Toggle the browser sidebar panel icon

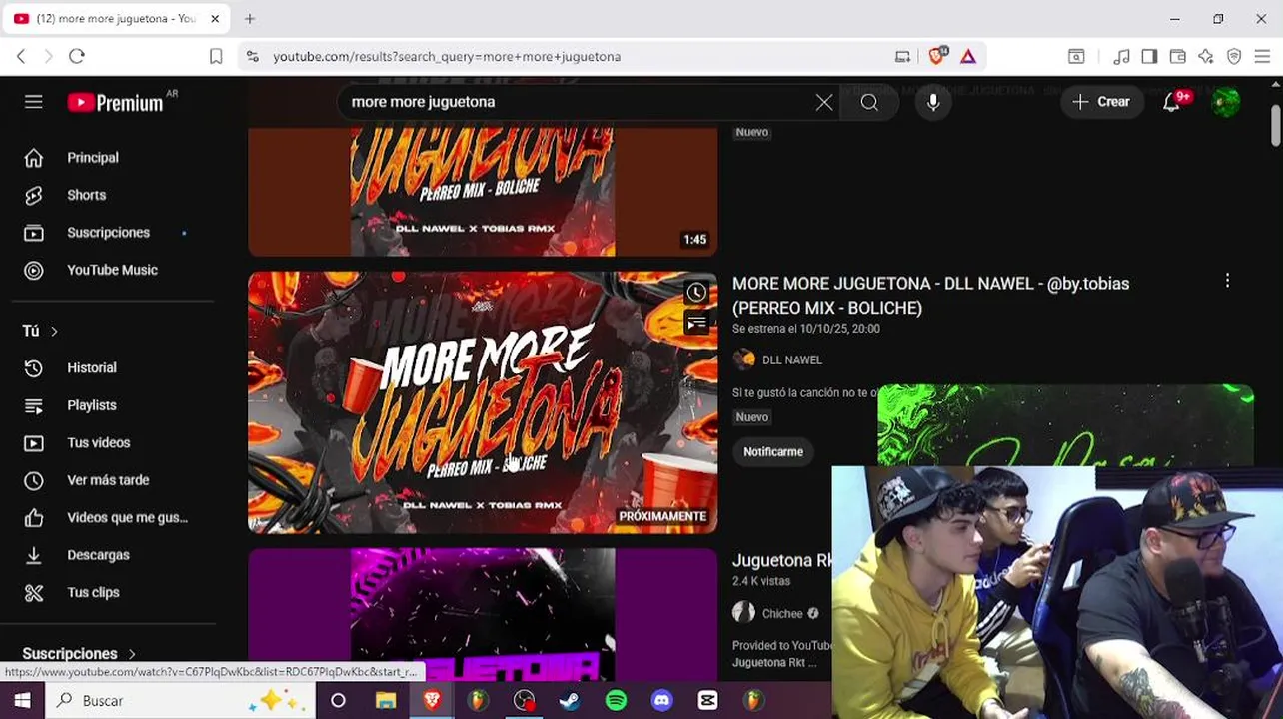tap(1149, 57)
